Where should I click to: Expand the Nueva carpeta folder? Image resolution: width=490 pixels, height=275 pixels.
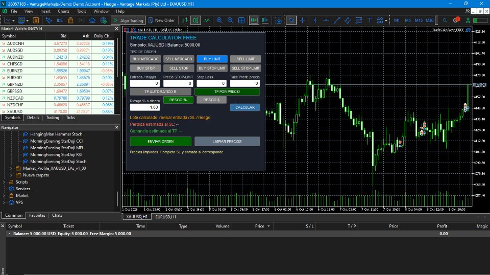(x=11, y=175)
